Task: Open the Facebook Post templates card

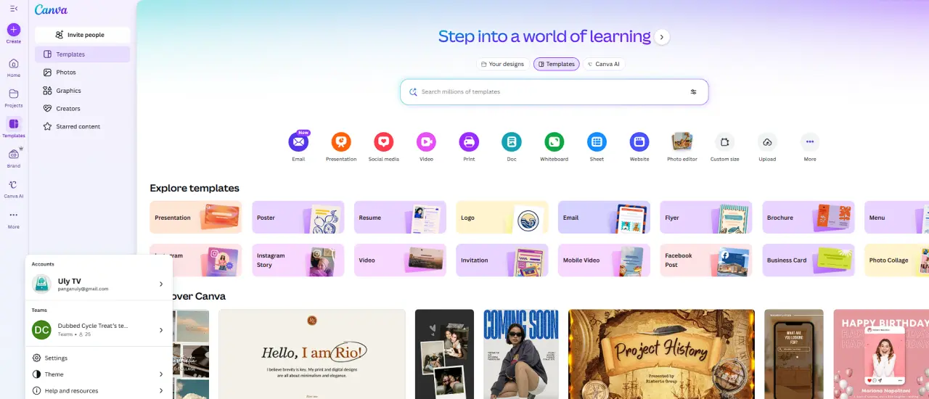Action: (706, 260)
